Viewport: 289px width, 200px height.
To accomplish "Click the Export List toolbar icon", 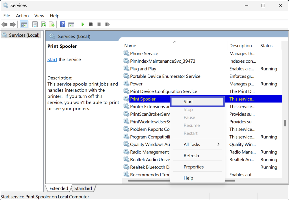I will point(52,25).
